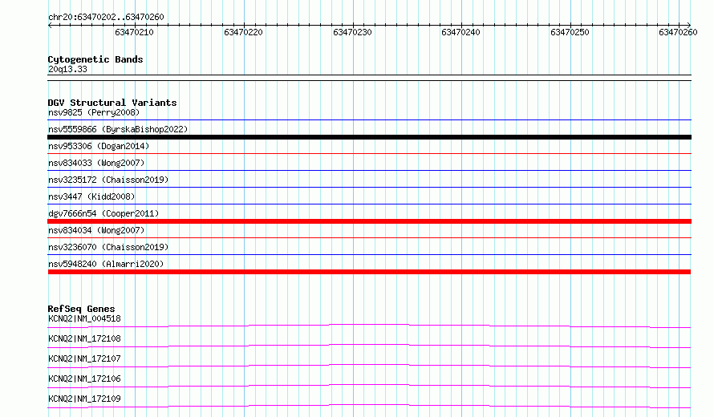The image size is (714, 417).
Task: Select transcript KCNQ2|NM_172108
Action: point(84,338)
